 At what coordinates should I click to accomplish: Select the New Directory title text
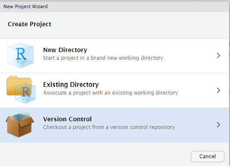point(65,50)
